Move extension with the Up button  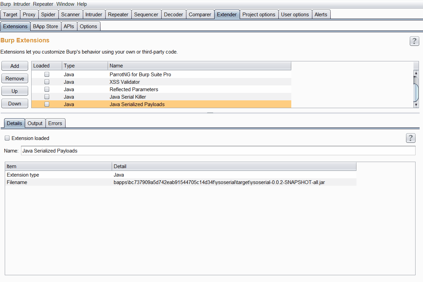point(15,91)
